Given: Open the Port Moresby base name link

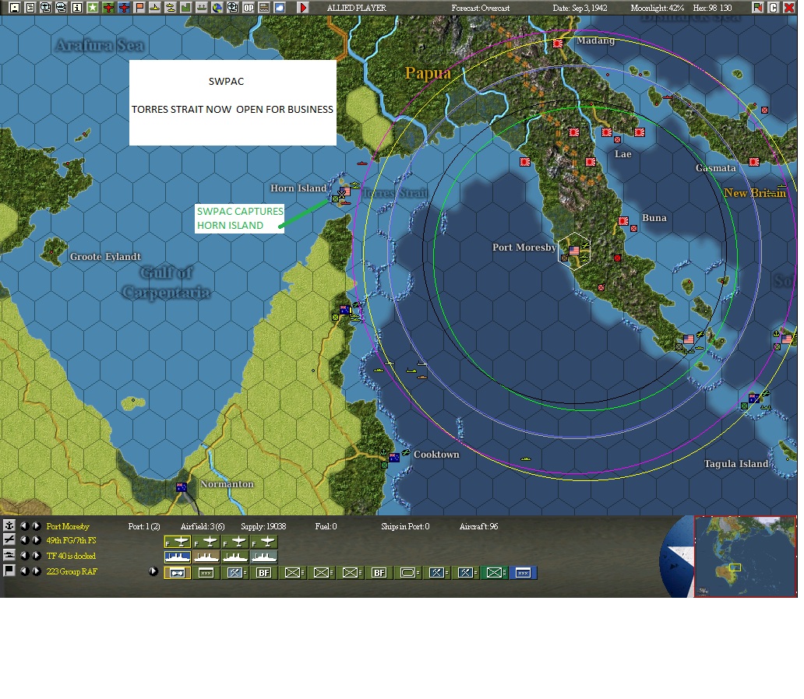Looking at the screenshot, I should click(x=68, y=526).
